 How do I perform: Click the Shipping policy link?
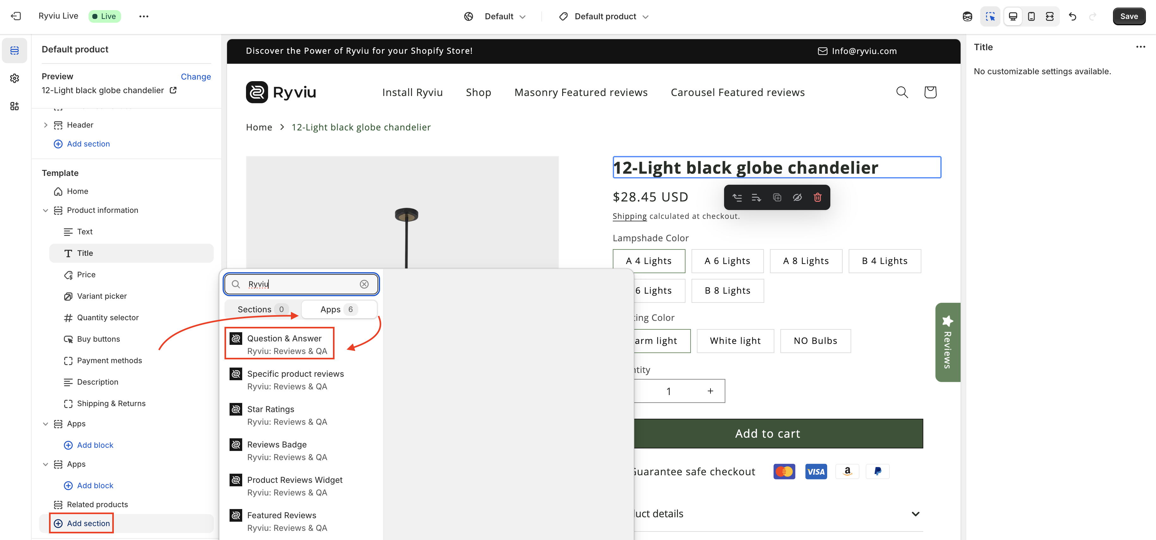tap(629, 216)
